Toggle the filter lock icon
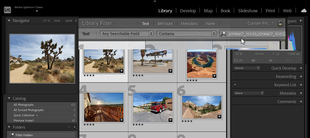The height and width of the screenshot is (138, 310). [280, 23]
